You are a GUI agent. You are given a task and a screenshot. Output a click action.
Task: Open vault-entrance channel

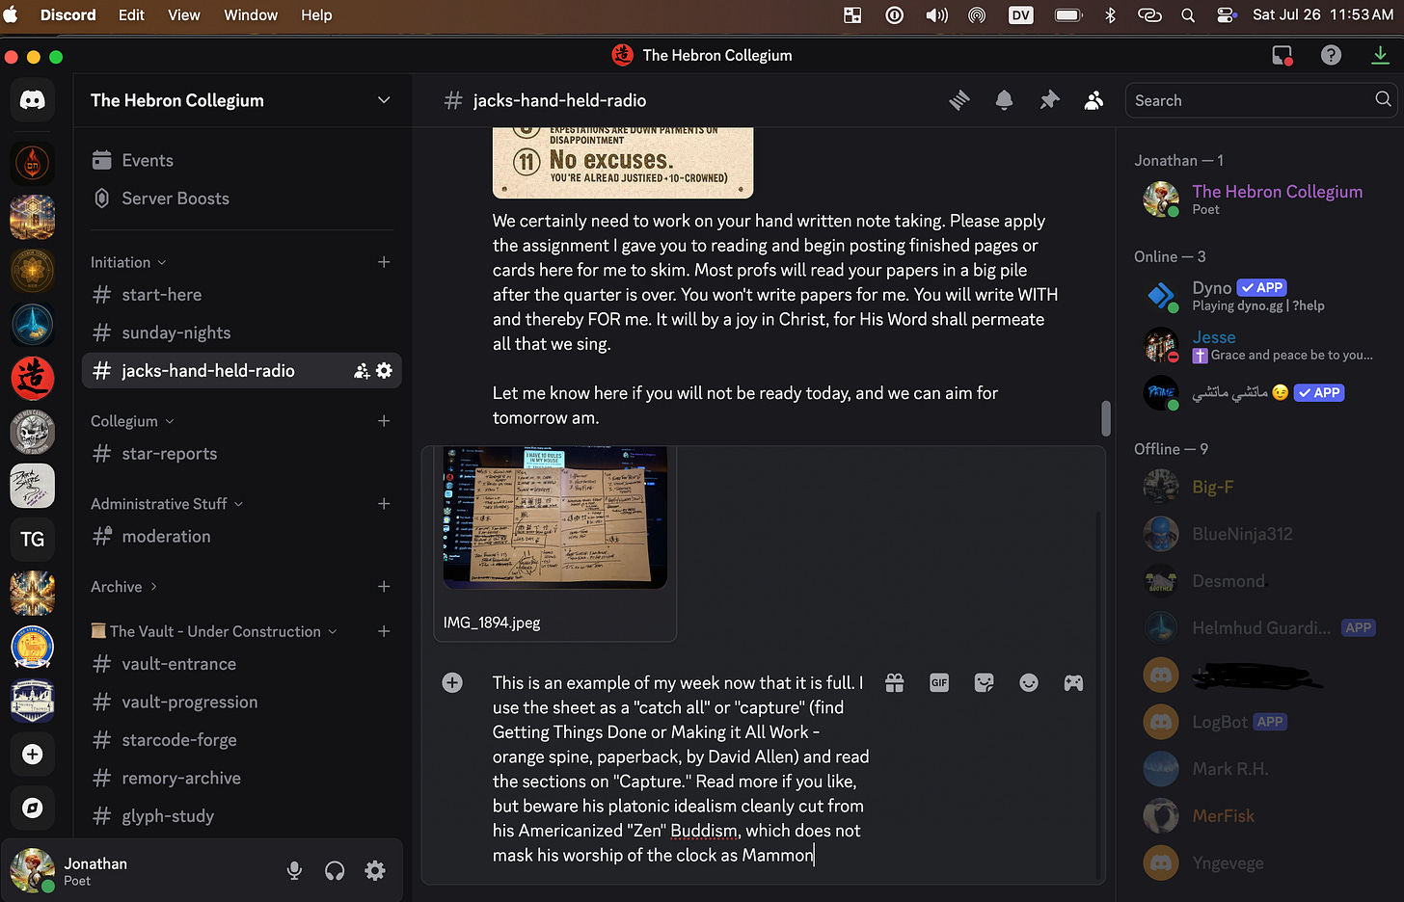[x=241, y=664]
